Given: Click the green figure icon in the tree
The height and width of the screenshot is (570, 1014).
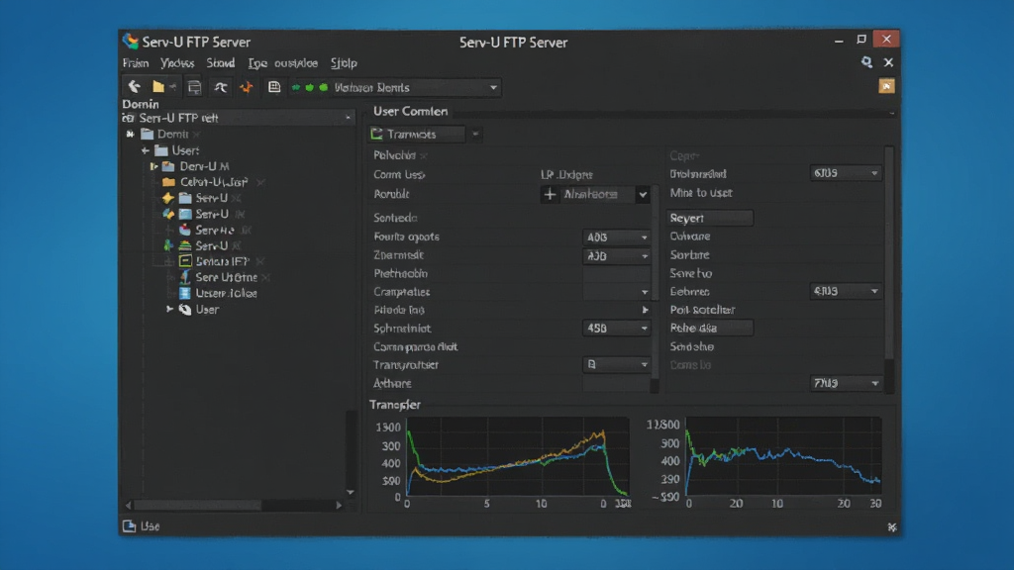Looking at the screenshot, I should tap(168, 245).
